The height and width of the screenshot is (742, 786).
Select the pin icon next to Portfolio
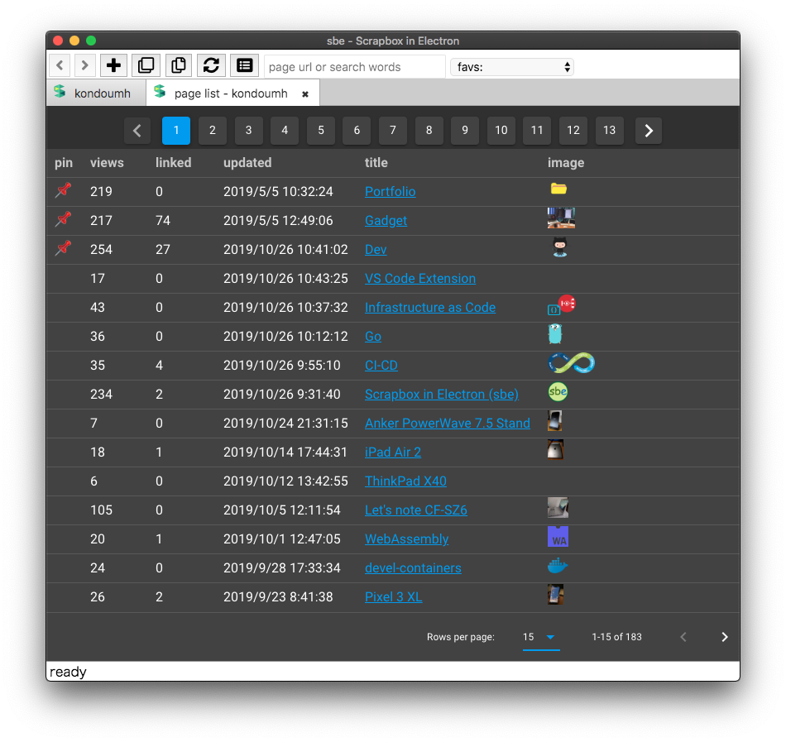(63, 191)
